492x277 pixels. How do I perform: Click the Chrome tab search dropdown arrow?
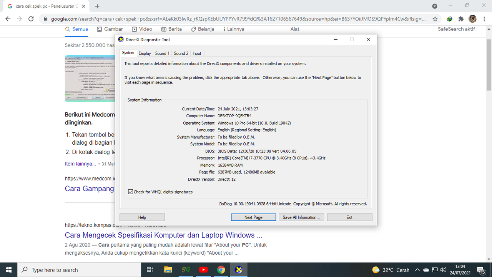(x=435, y=6)
